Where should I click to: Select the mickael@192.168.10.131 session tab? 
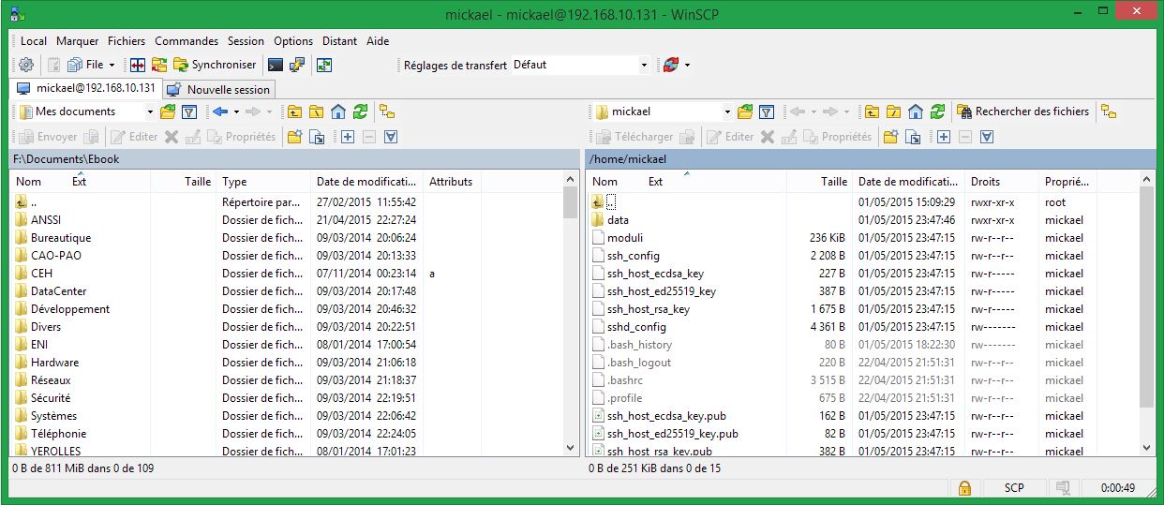pos(86,88)
